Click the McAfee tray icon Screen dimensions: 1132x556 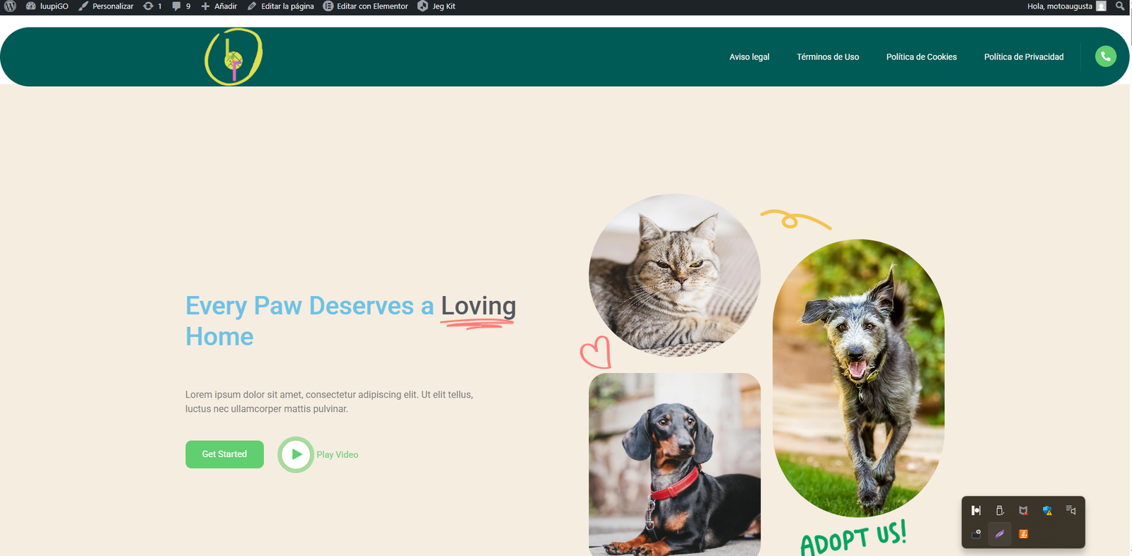click(1023, 510)
